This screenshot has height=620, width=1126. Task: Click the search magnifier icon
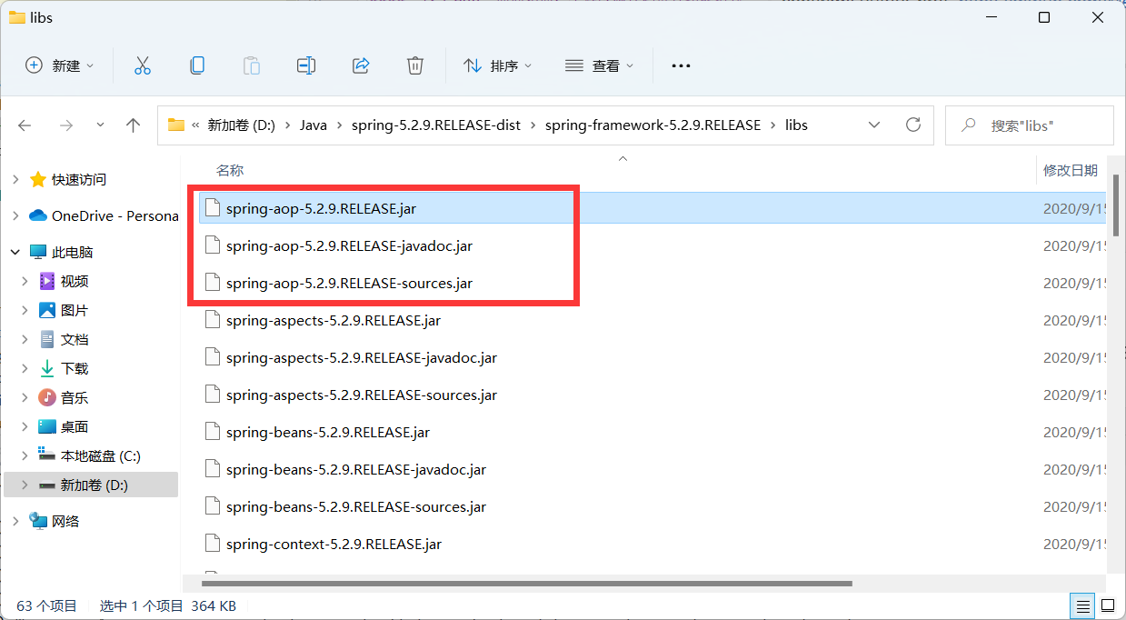[969, 125]
